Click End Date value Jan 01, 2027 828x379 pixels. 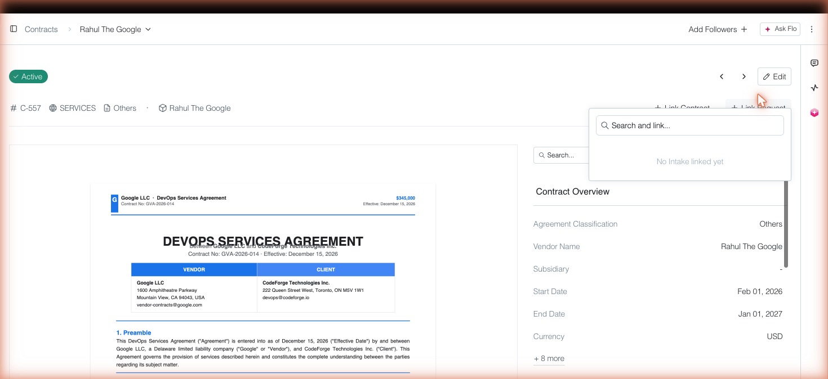pyautogui.click(x=760, y=314)
